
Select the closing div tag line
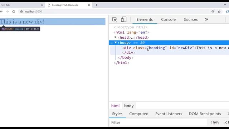pyautogui.click(x=129, y=53)
